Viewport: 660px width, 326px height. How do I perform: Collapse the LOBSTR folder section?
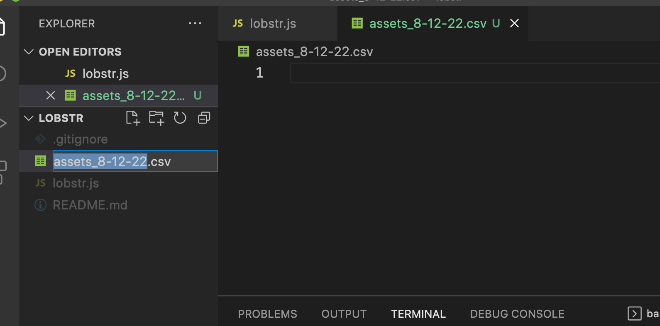click(29, 118)
